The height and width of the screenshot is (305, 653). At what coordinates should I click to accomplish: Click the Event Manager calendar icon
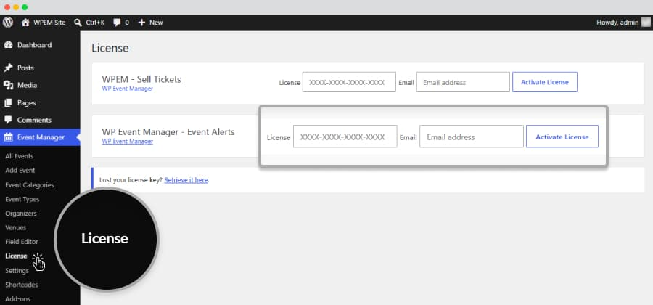pos(8,137)
